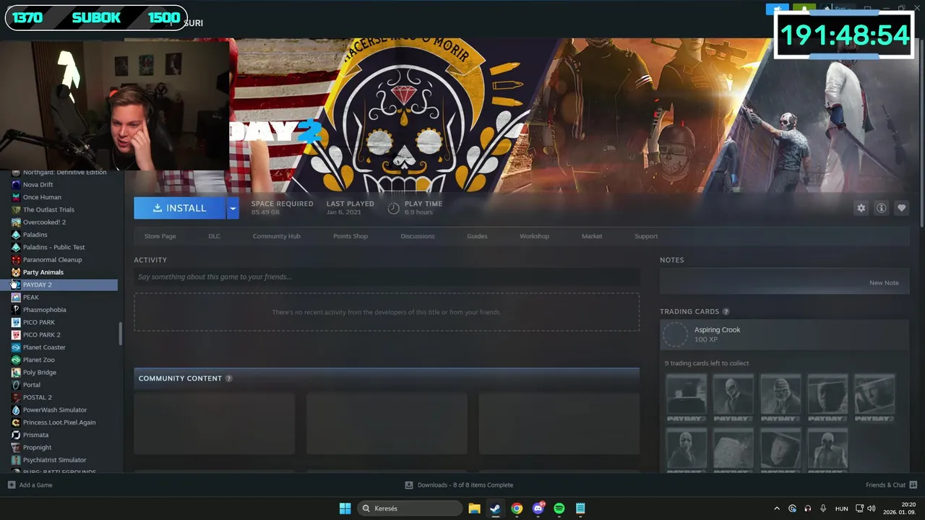Screen dimensions: 925x520
Task: Open the Workshop tab
Action: click(x=534, y=236)
